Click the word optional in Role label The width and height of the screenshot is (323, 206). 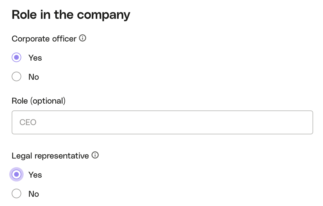point(48,101)
